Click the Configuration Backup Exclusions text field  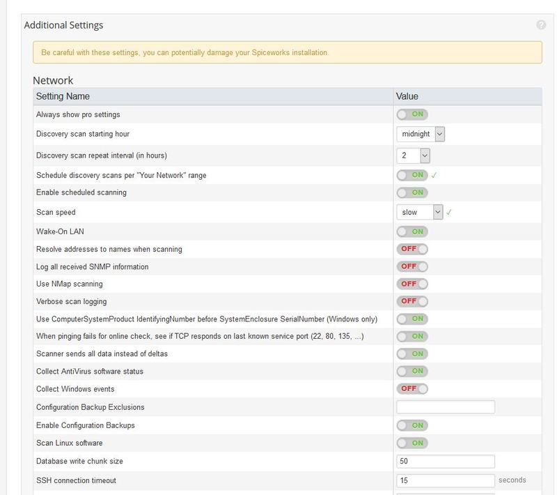pos(446,405)
